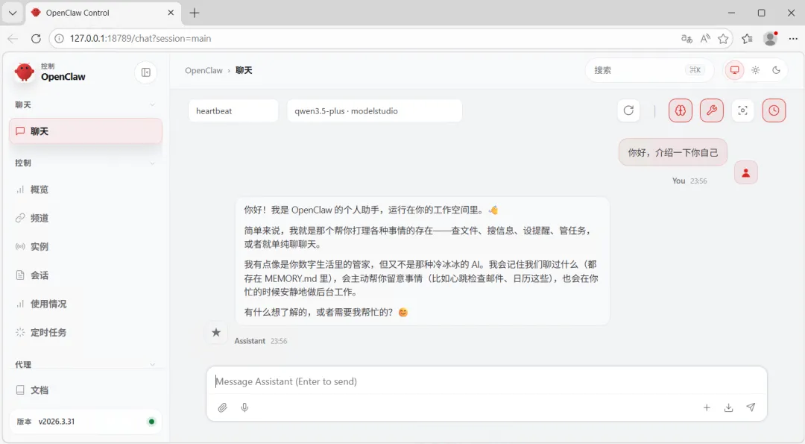Open 定时任务 scheduled tasks page
Viewport: 805px width, 444px height.
(x=86, y=333)
